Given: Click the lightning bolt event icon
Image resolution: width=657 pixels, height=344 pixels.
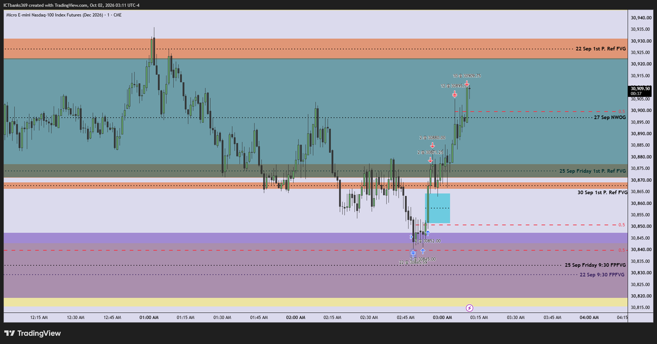Looking at the screenshot, I should [469, 308].
